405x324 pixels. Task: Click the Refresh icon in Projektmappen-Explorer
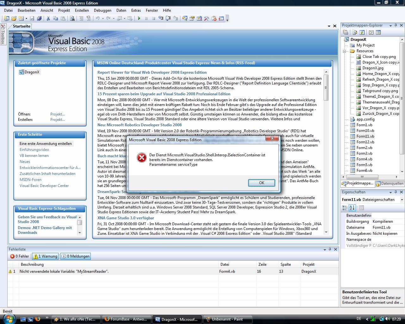point(362,32)
